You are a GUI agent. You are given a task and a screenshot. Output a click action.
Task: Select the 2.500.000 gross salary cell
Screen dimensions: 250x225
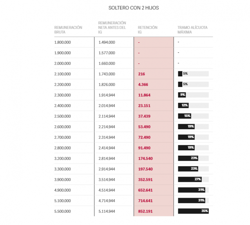pyautogui.click(x=63, y=116)
